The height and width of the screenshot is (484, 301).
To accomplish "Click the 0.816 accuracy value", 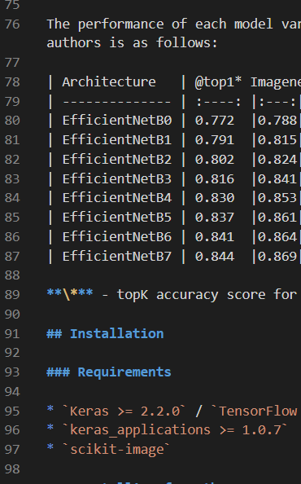I will pos(215,178).
